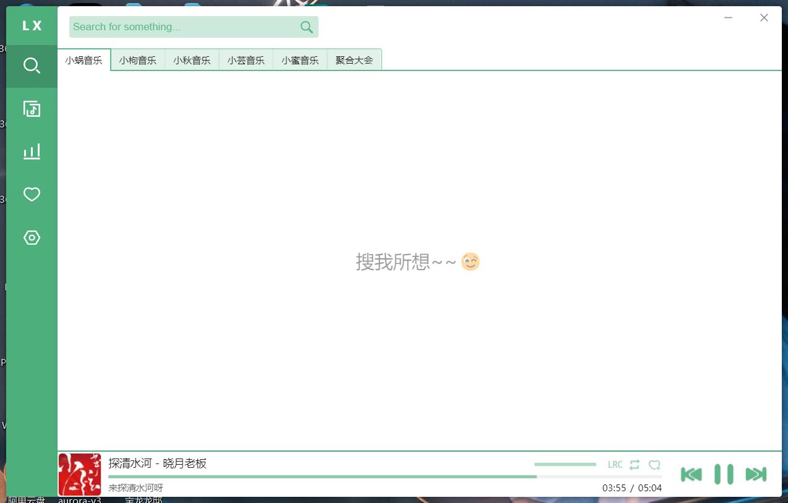Add current song to favorites list
This screenshot has width=788, height=503.
654,465
